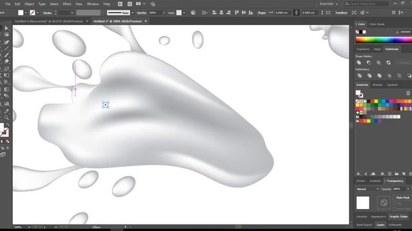Pick a color from the spectrum bar

(384, 40)
